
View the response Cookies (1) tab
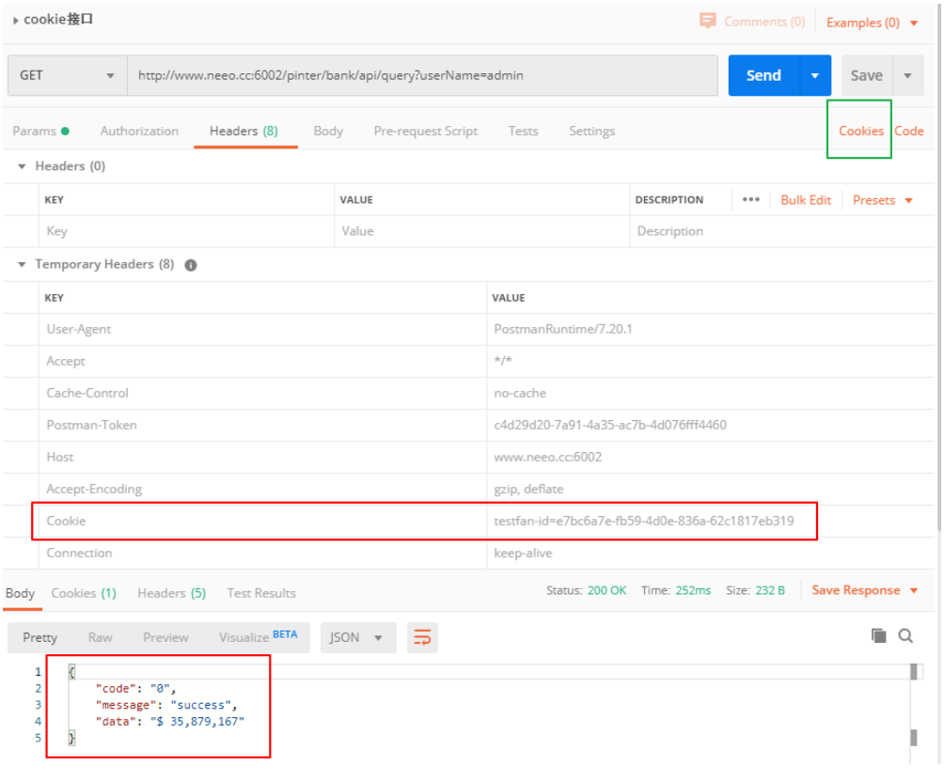tap(84, 593)
